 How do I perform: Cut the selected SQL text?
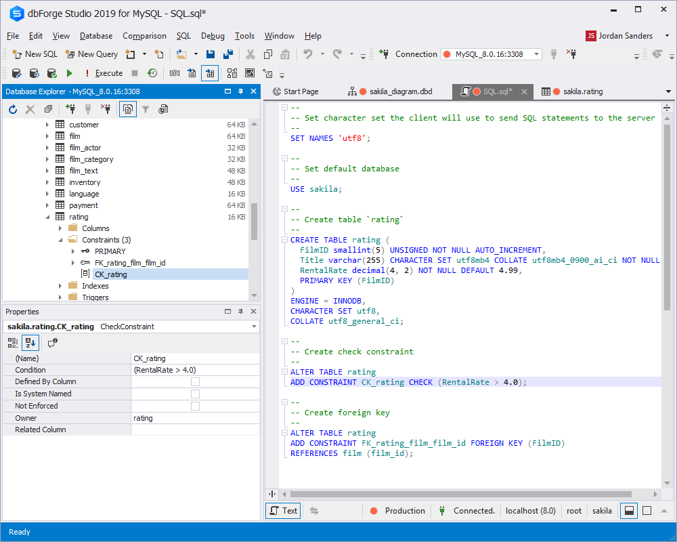point(249,54)
